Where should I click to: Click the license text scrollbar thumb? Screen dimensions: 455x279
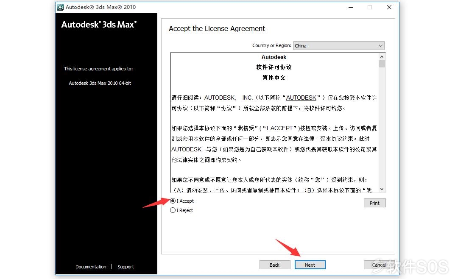(x=382, y=64)
